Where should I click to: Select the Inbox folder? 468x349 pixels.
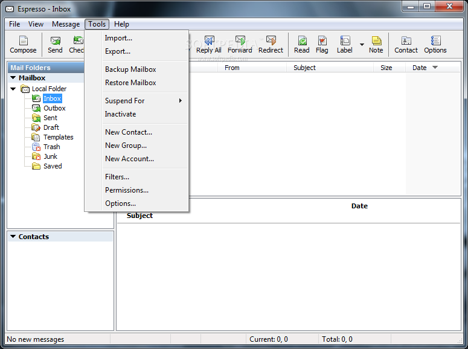(52, 98)
